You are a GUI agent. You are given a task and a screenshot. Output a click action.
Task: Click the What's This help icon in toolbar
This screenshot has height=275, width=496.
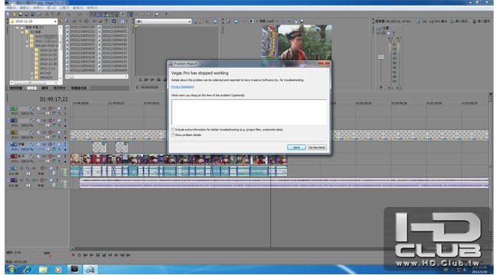(x=165, y=15)
